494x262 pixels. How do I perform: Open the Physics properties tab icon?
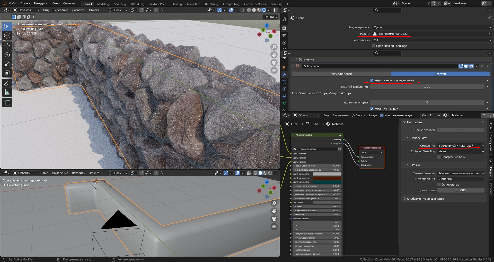[x=284, y=89]
